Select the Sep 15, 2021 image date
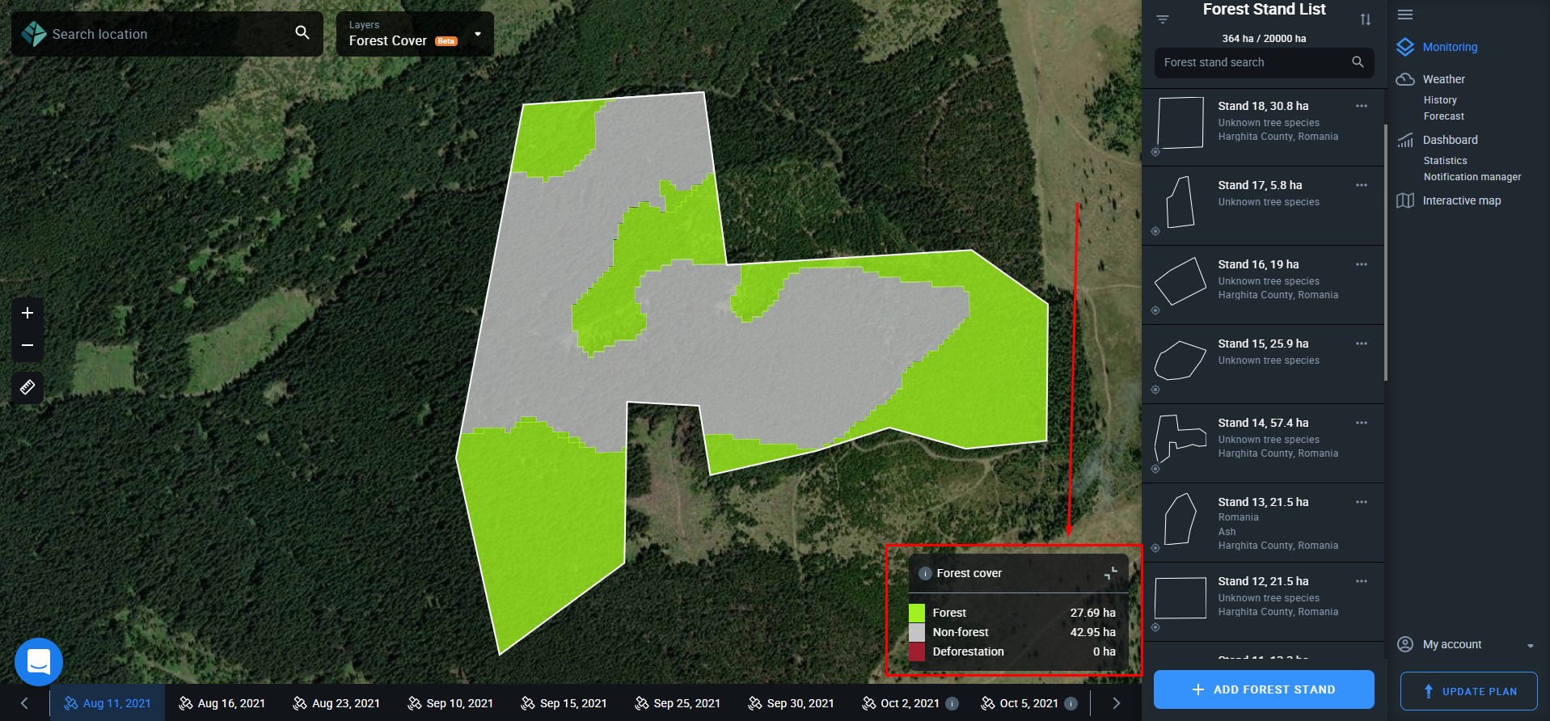Viewport: 1550px width, 721px height. click(564, 703)
